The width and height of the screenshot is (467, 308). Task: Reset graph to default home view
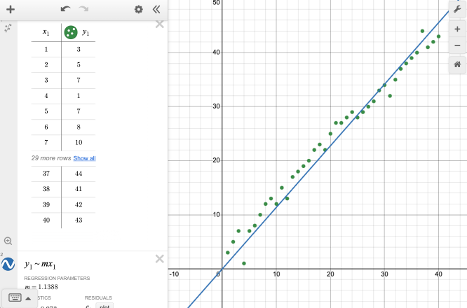[x=457, y=64]
